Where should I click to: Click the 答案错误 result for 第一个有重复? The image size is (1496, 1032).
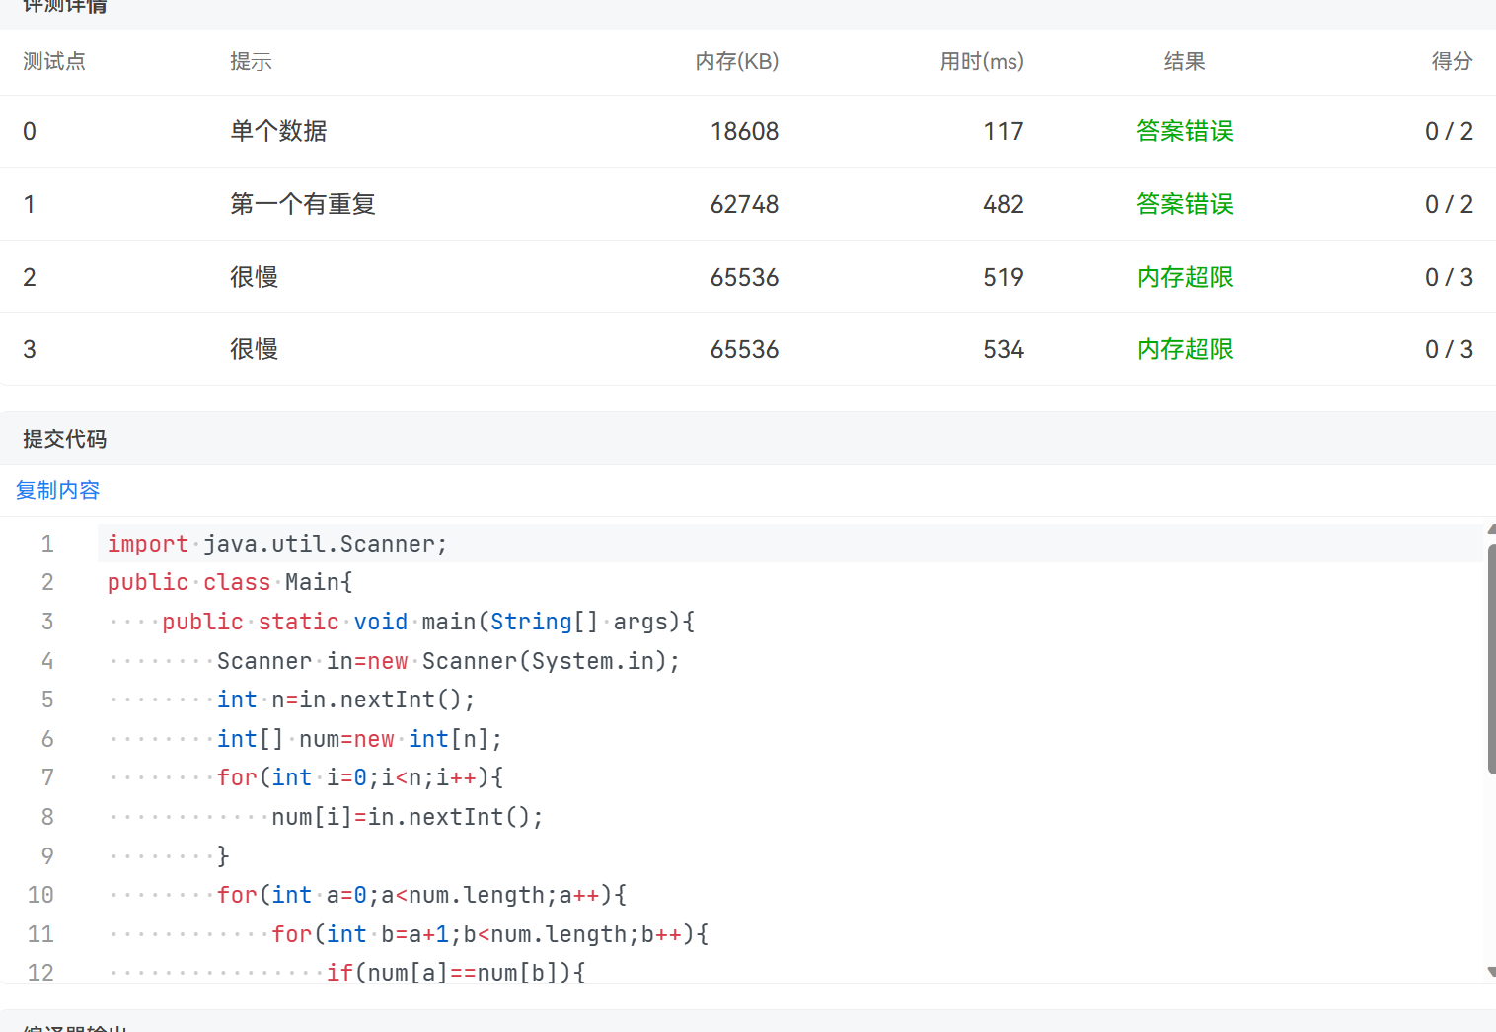1184,204
